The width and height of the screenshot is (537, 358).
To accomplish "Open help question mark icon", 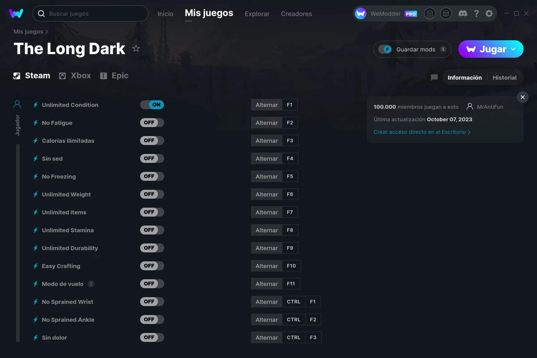I will [476, 13].
